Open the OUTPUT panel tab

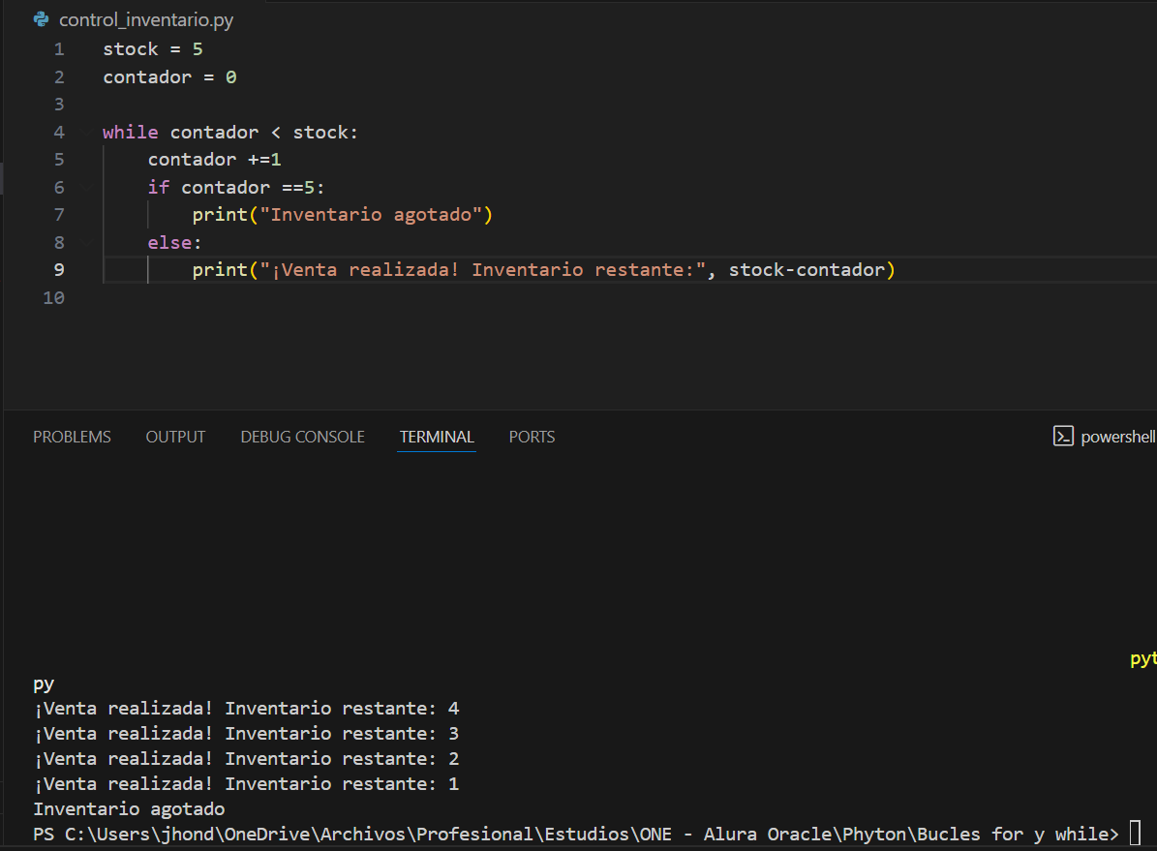[175, 437]
